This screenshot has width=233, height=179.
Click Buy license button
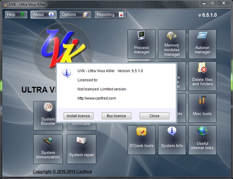(x=116, y=116)
